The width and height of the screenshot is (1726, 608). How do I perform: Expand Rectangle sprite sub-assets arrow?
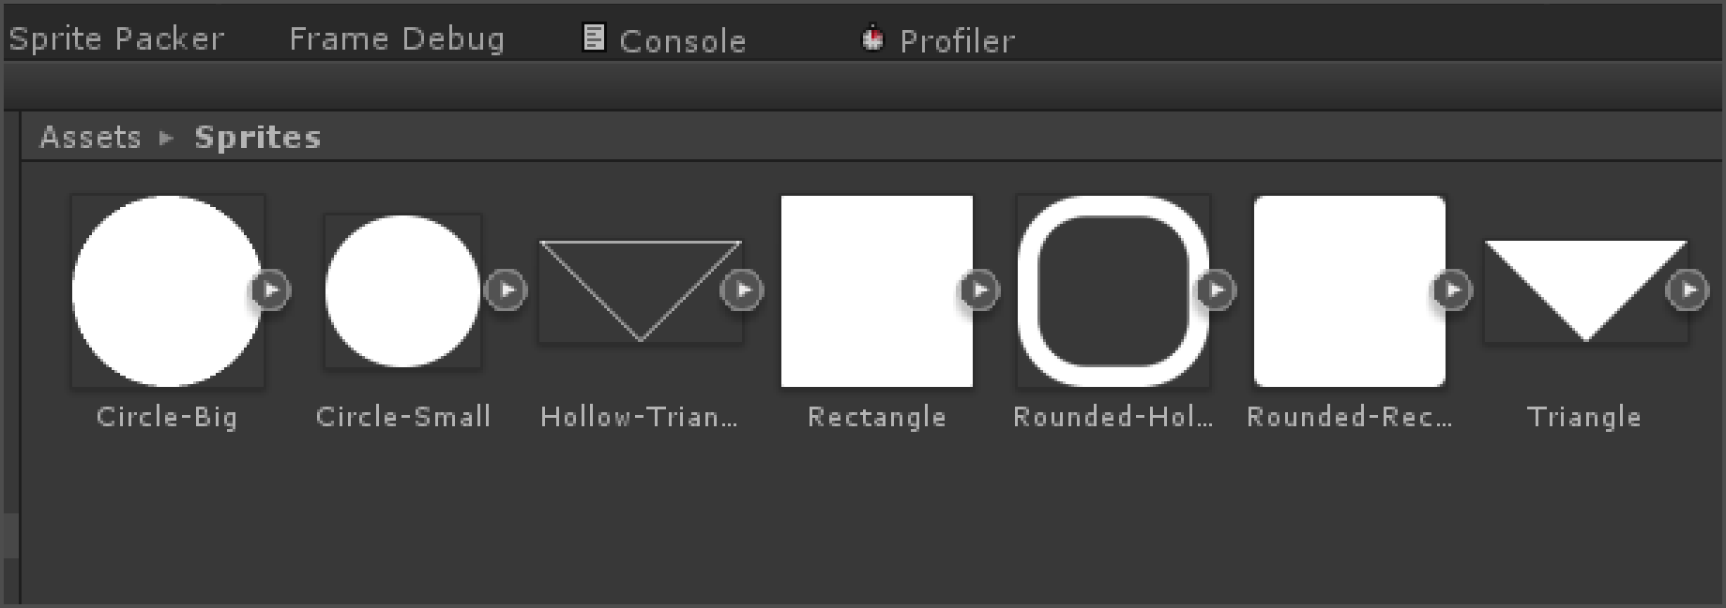click(x=979, y=290)
